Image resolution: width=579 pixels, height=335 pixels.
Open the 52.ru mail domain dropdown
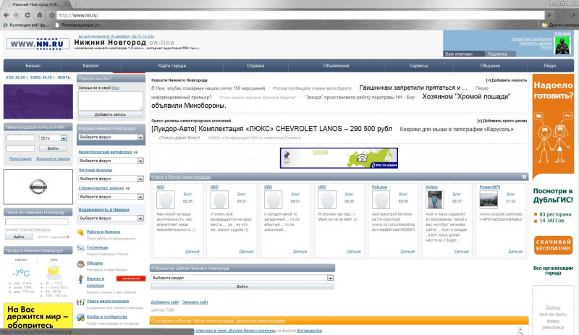coord(64,138)
